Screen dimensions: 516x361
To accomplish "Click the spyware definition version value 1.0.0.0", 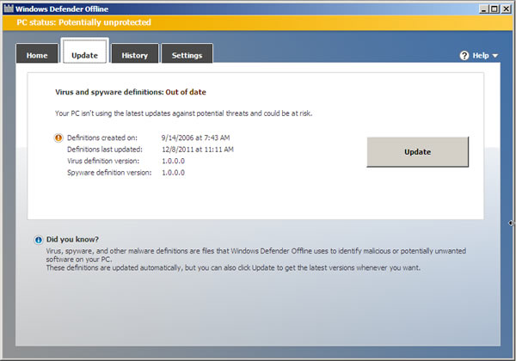I will (173, 173).
